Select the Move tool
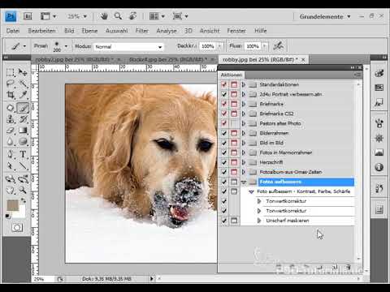 [x=23, y=72]
